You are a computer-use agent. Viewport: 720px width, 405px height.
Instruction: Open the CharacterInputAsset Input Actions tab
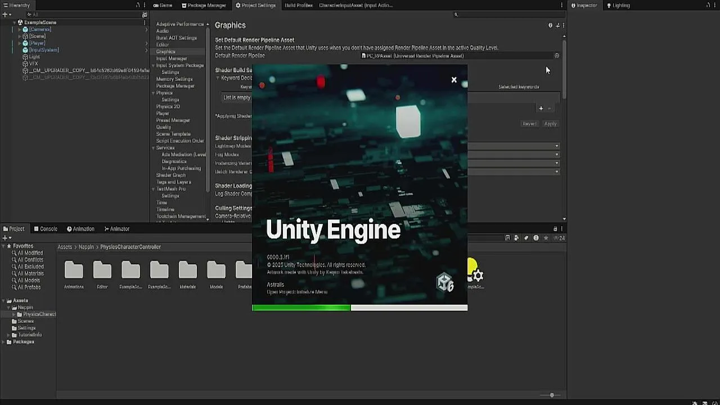click(x=355, y=5)
